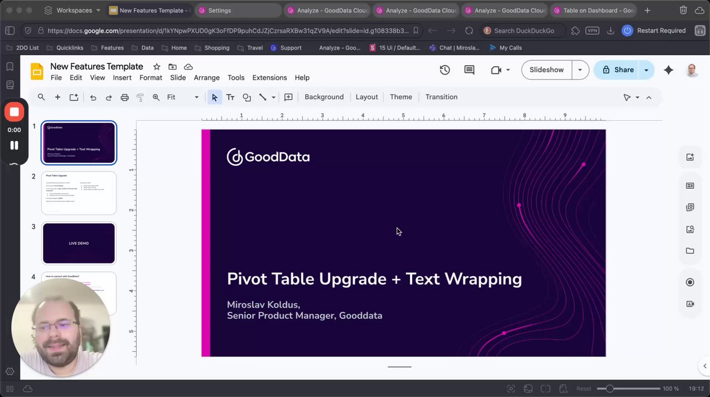Image resolution: width=710 pixels, height=397 pixels.
Task: Open the Gemini sparkle icon
Action: pyautogui.click(x=669, y=70)
